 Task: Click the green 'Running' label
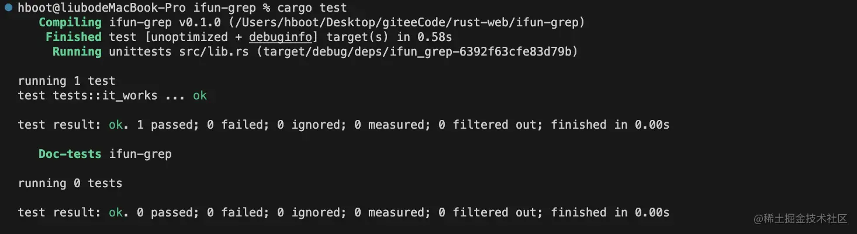click(x=77, y=52)
